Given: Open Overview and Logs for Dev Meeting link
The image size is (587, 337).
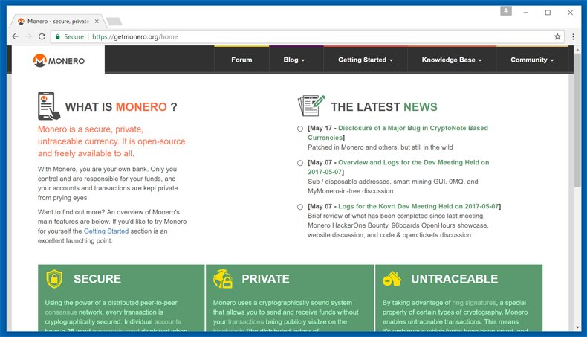Looking at the screenshot, I should click(x=398, y=167).
